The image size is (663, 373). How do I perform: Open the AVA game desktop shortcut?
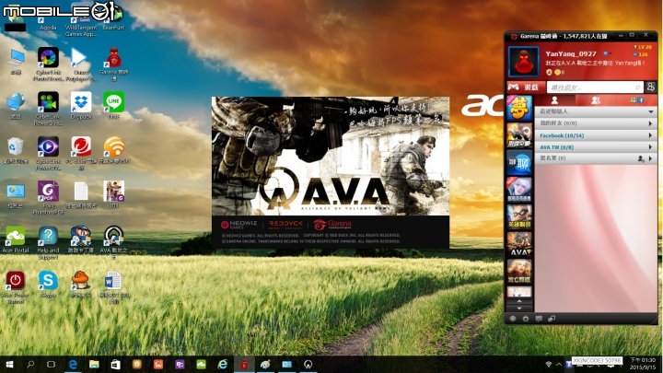coord(114,243)
